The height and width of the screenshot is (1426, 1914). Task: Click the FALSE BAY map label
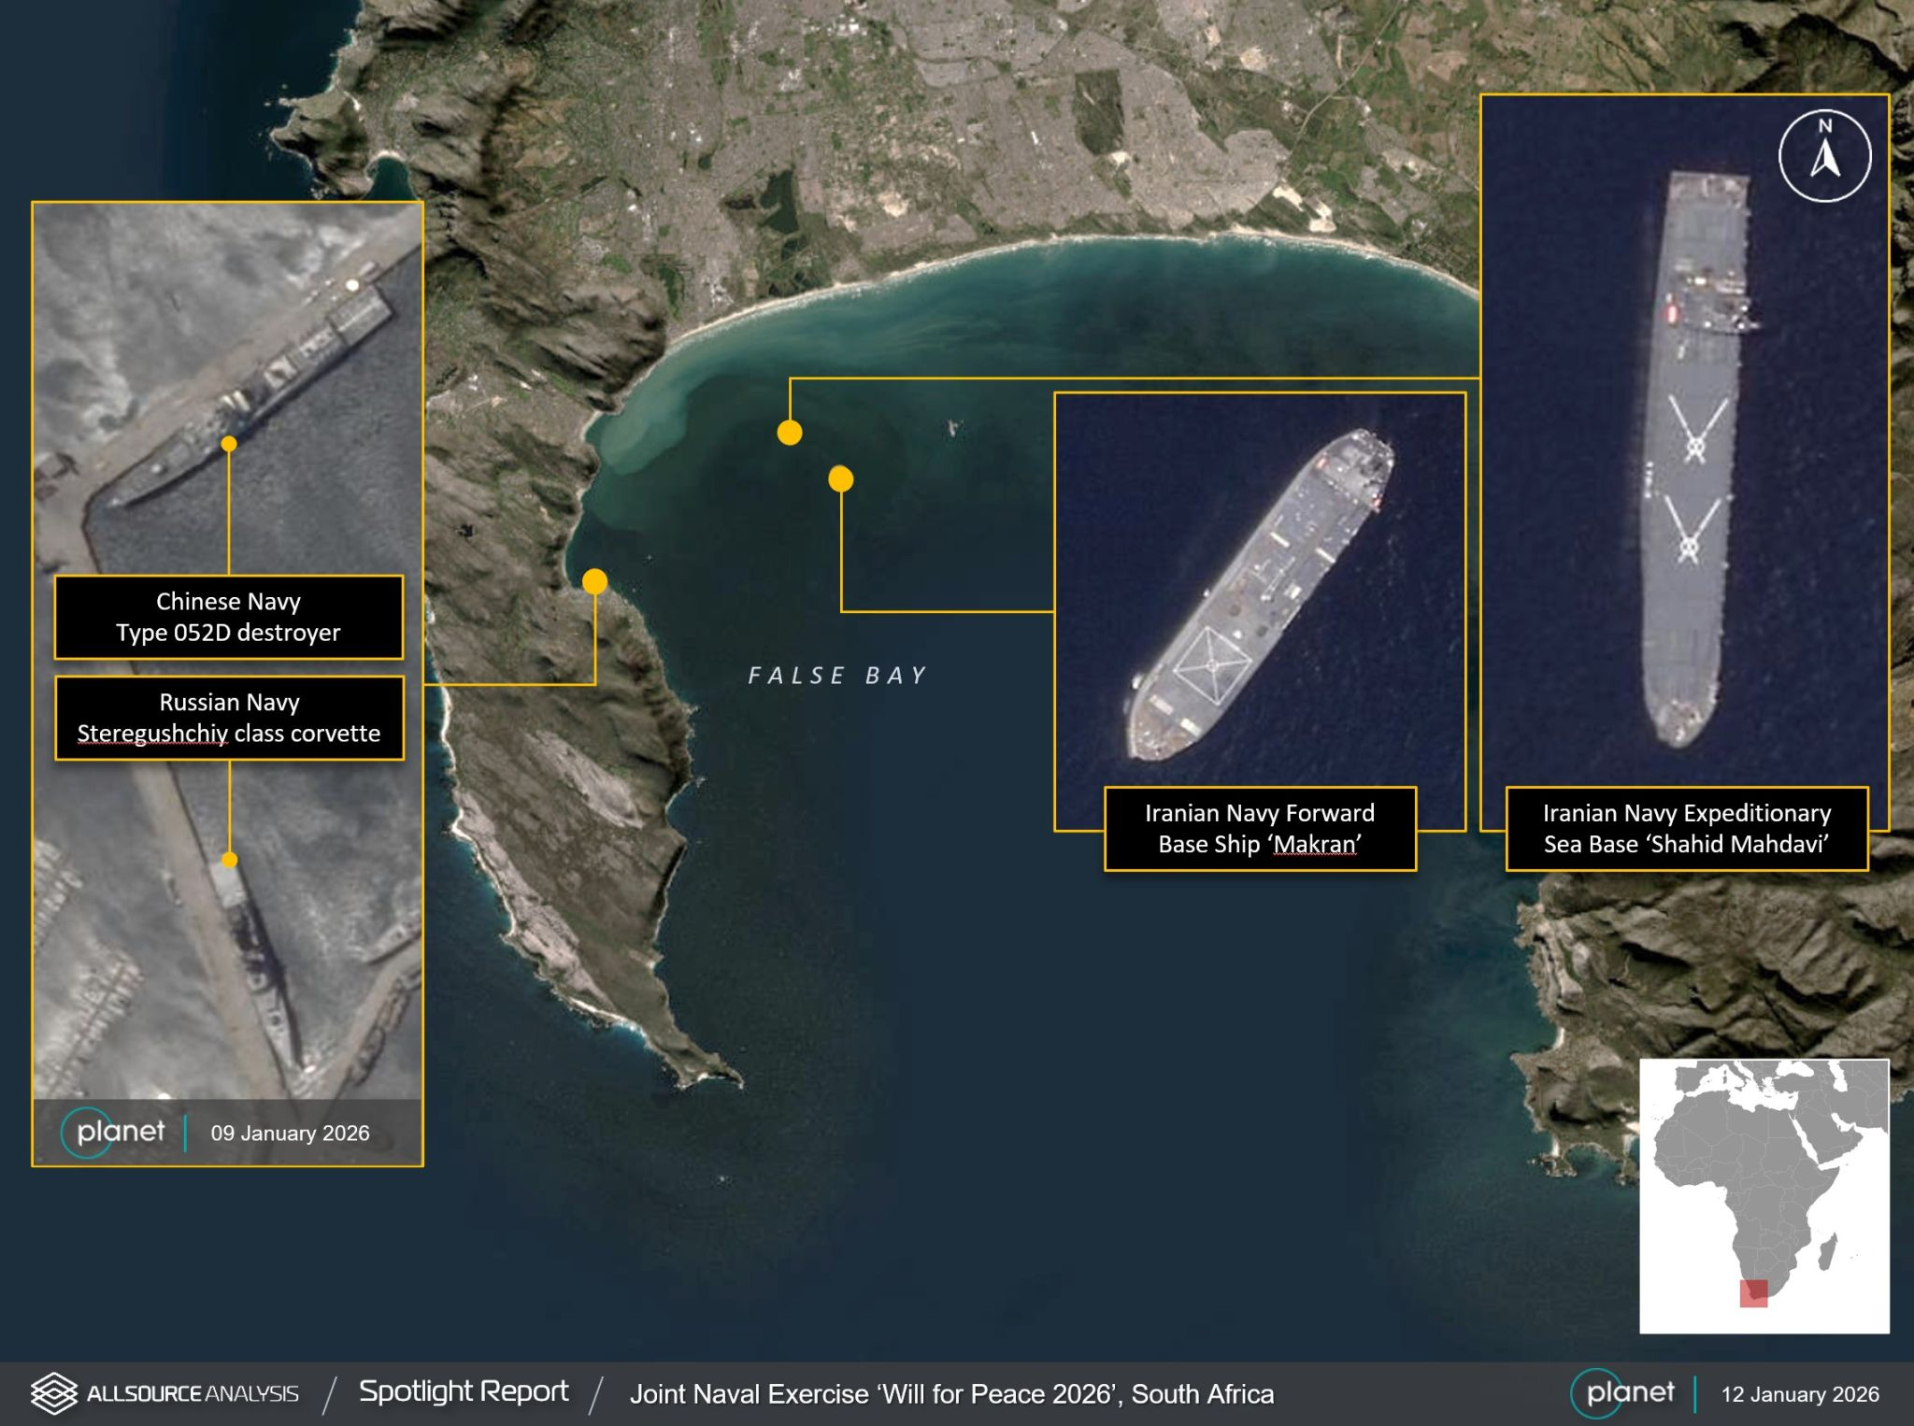[x=837, y=676]
